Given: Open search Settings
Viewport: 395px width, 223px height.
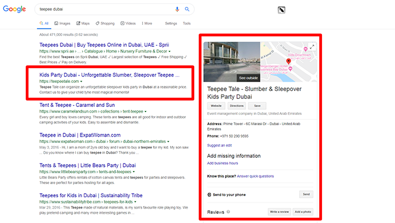Looking at the screenshot, I should pos(171,23).
